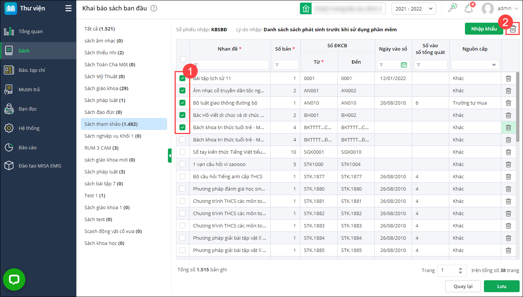
Task: Open the green live chat bubble
Action: tap(14, 280)
